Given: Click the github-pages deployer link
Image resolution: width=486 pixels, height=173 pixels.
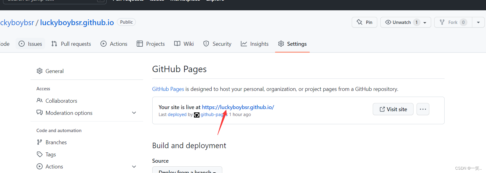Looking at the screenshot, I should 214,115.
